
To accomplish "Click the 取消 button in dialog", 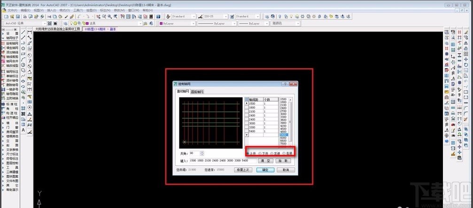I will [286, 169].
